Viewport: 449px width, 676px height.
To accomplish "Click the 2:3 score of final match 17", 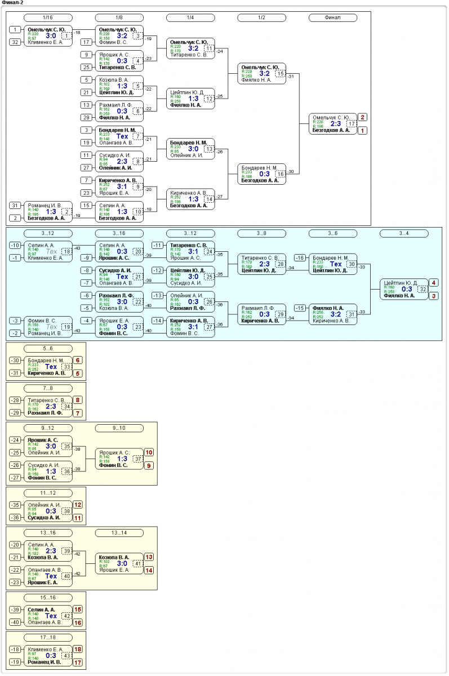I will click(335, 124).
